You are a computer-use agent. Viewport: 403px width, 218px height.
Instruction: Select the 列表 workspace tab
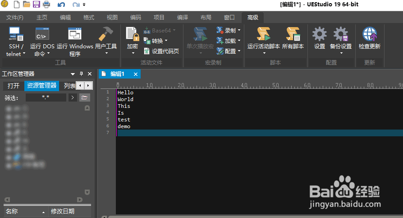tap(70, 86)
